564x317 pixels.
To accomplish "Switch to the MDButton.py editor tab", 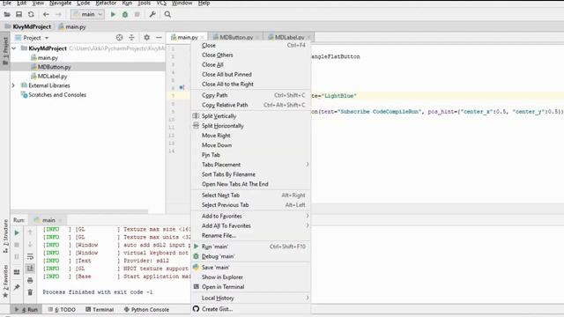I will click(x=236, y=37).
